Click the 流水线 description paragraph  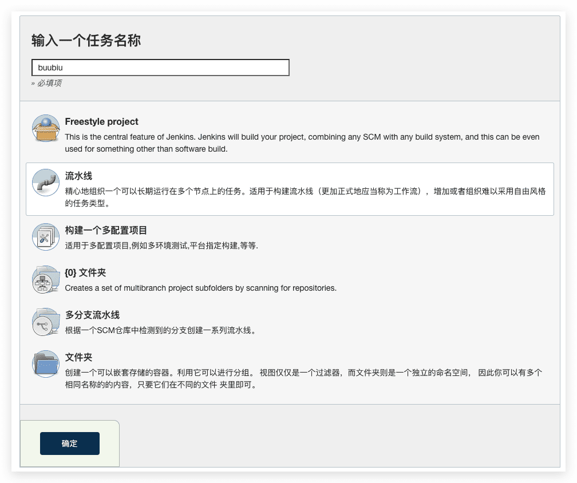tap(305, 197)
